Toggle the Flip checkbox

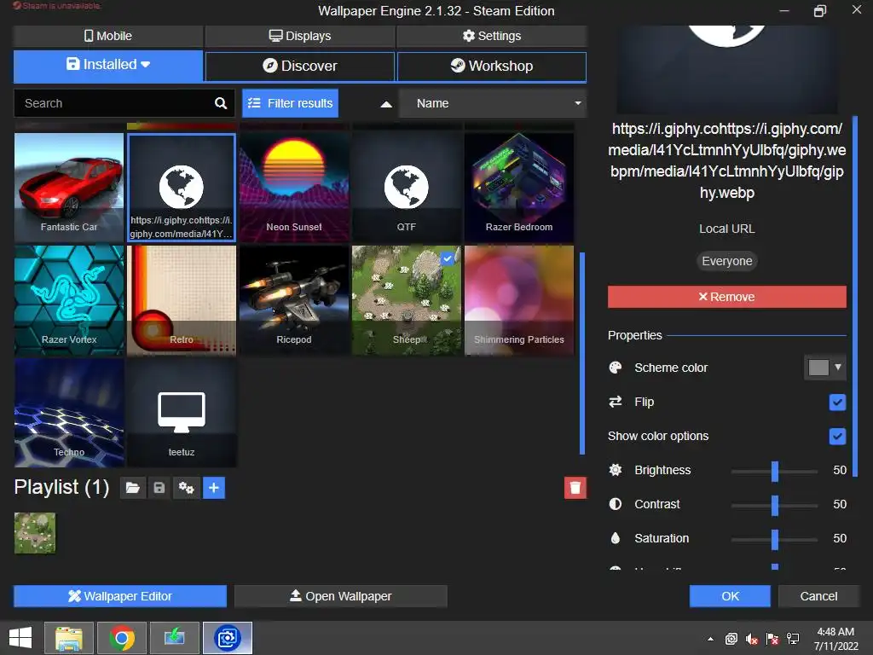(x=837, y=403)
